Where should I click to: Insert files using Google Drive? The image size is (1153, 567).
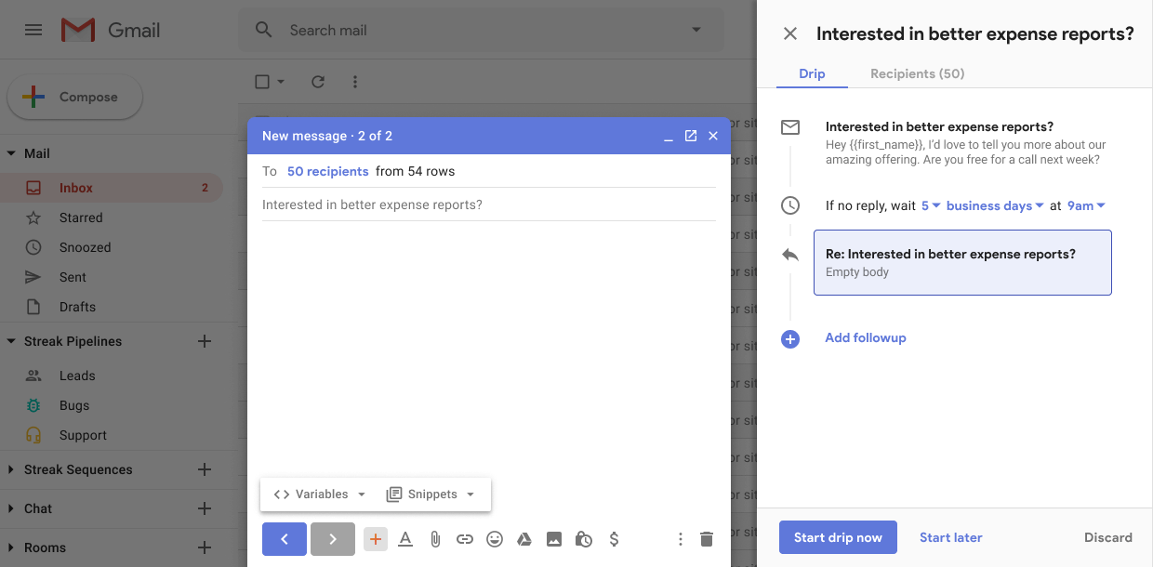(x=524, y=539)
